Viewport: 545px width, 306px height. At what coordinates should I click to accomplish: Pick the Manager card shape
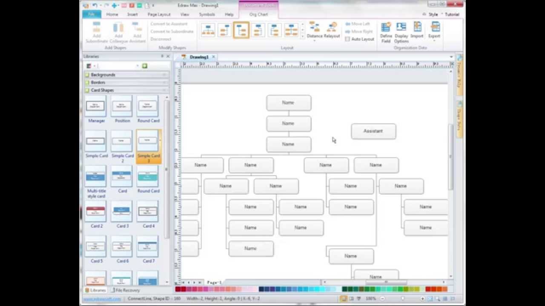coord(96,106)
